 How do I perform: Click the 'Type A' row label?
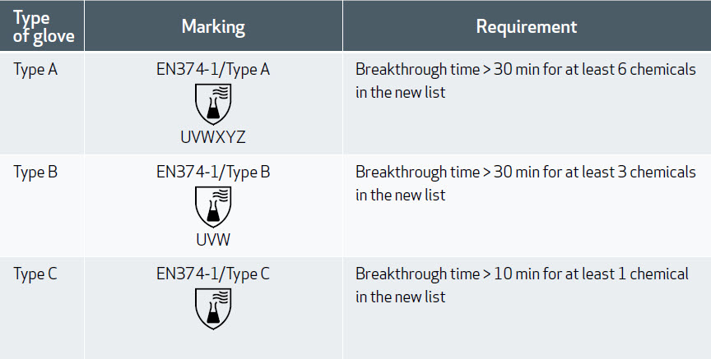coord(35,70)
